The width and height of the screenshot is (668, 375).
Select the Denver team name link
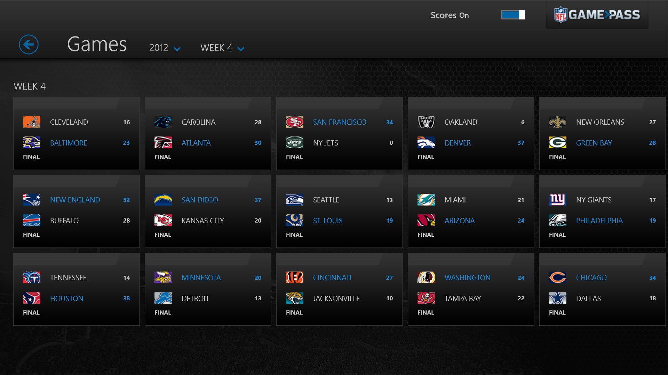click(458, 143)
